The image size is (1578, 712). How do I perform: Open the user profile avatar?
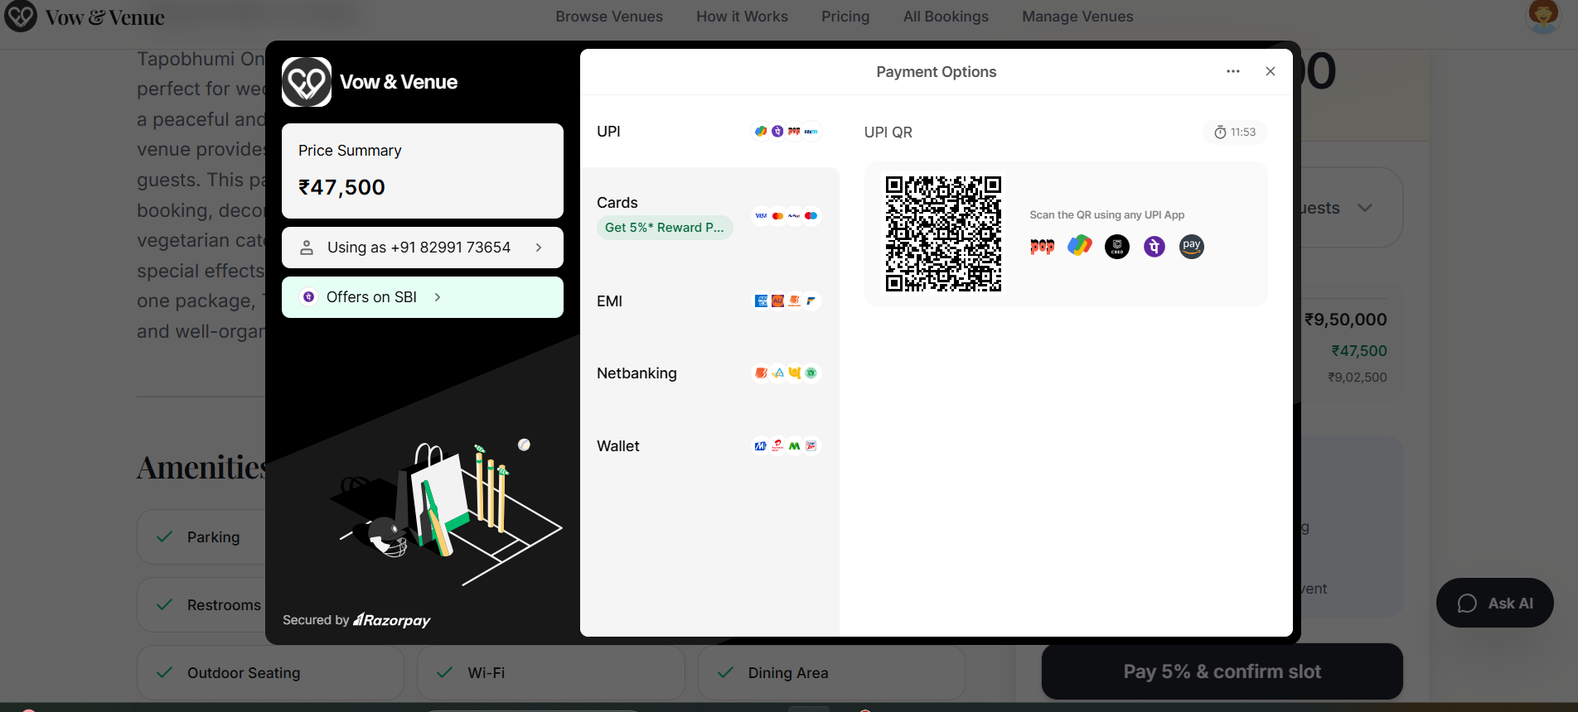pos(1543,17)
